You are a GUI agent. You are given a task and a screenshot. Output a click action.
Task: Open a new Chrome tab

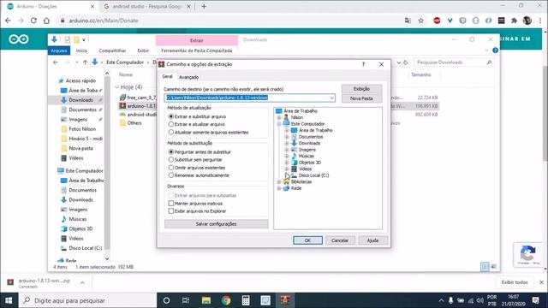(x=204, y=6)
